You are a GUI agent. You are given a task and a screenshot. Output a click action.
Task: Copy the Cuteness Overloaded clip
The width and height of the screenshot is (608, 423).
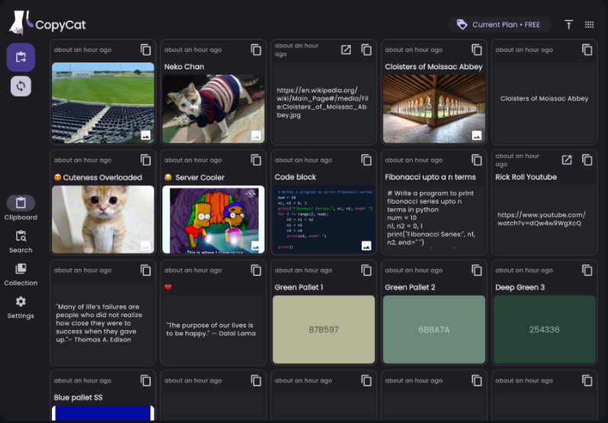click(146, 160)
